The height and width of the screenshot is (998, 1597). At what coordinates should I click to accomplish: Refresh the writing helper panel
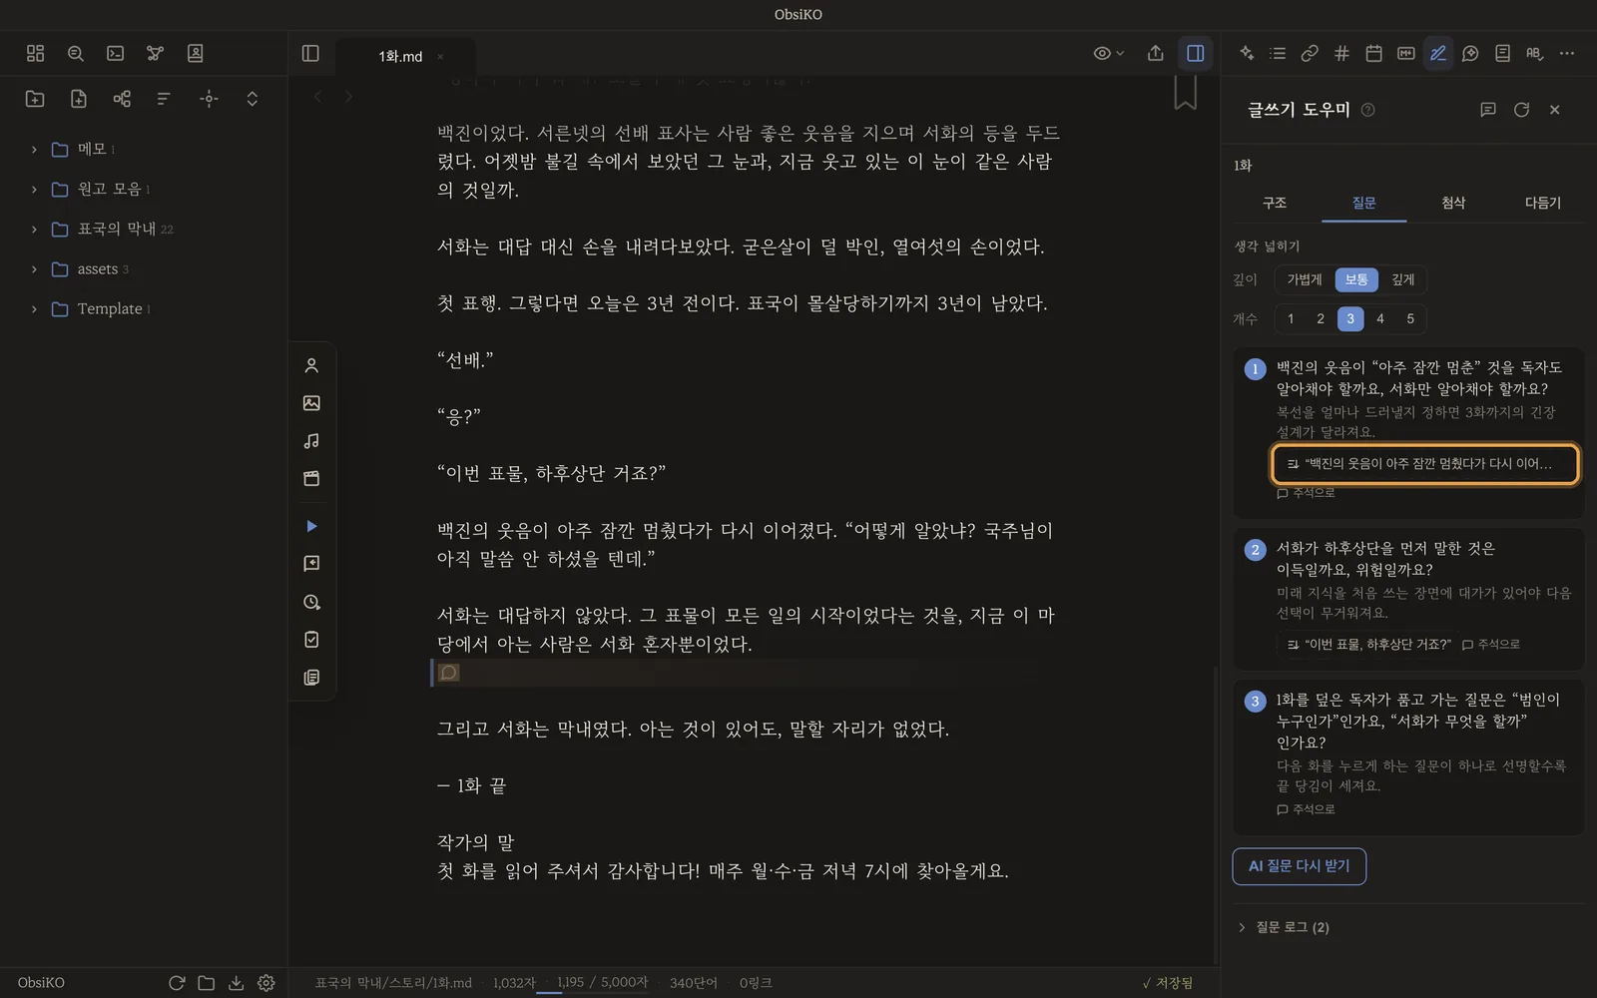tap(1521, 110)
